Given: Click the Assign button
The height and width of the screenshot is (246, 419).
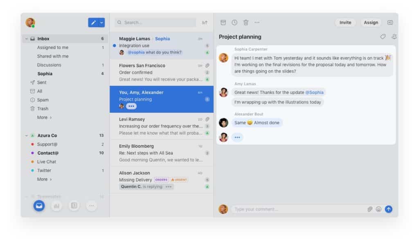Looking at the screenshot, I should [x=370, y=22].
